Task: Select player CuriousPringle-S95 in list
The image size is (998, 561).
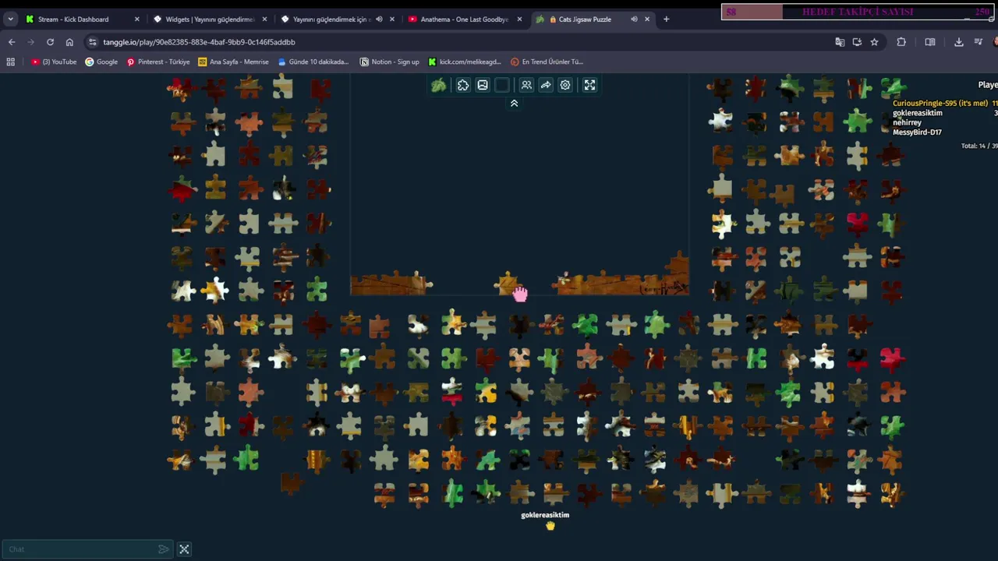Action: point(940,103)
